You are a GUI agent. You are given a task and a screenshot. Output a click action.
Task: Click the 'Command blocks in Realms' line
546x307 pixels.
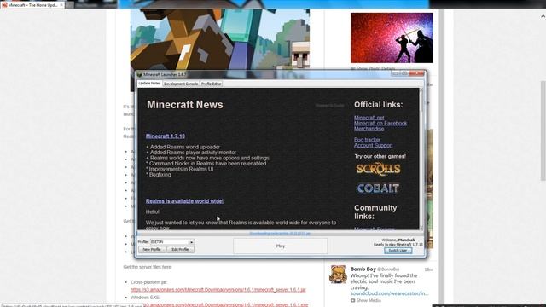coord(206,164)
